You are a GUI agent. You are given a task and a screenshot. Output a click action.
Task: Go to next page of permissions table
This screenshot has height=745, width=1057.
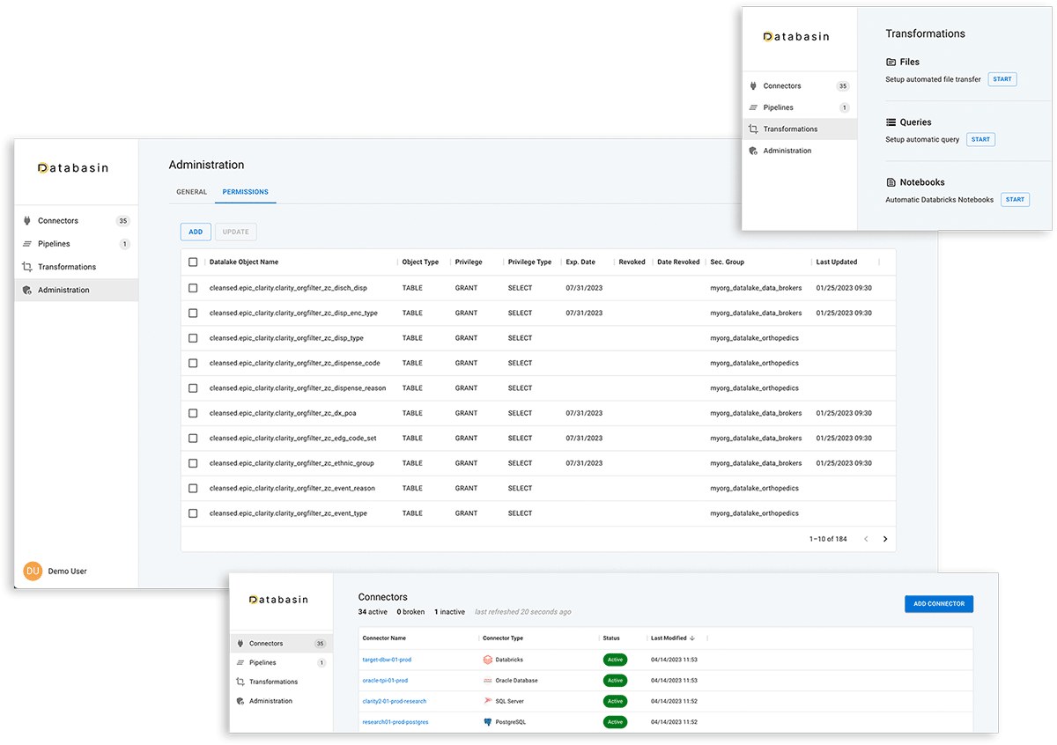(885, 539)
